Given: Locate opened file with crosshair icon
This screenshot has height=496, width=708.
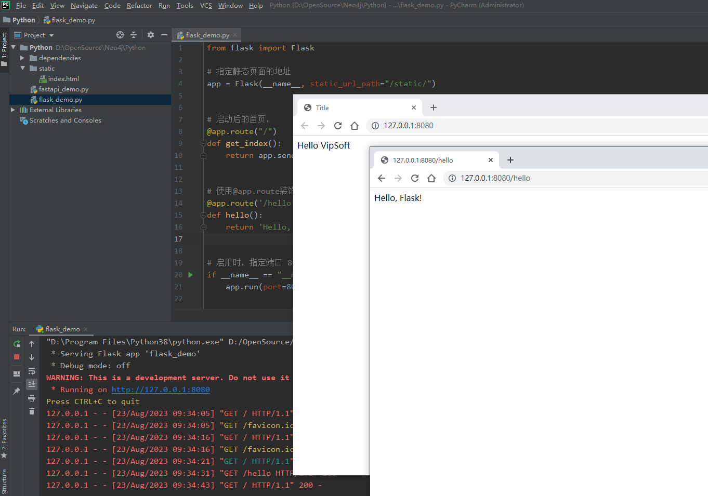Looking at the screenshot, I should point(120,35).
